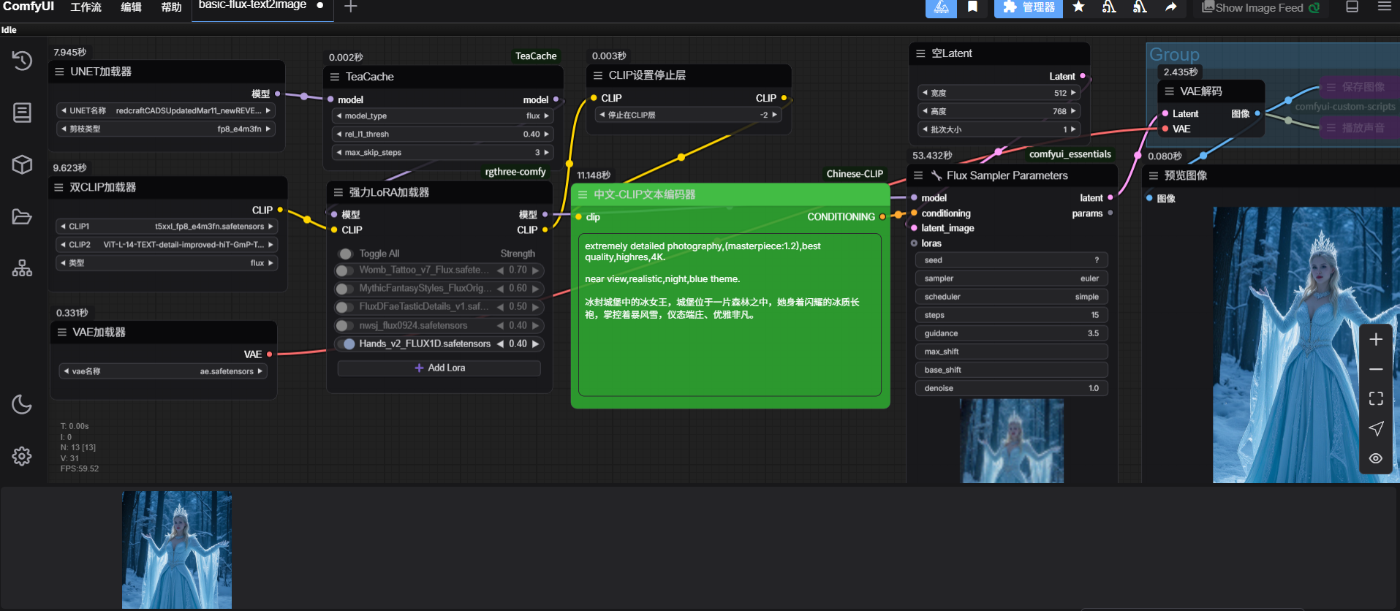Click the second vacuum cleanup icon
The height and width of the screenshot is (611, 1400).
pyautogui.click(x=1140, y=7)
